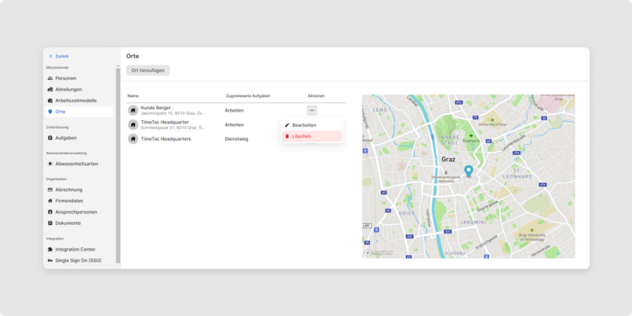Screen dimensions: 632x316
Task: Click the sidebar vertical scrollbar
Action: 118,165
